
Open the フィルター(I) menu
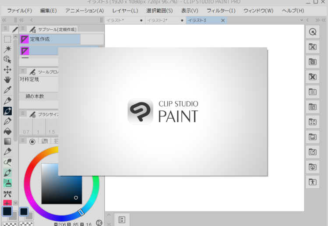pyautogui.click(x=221, y=11)
